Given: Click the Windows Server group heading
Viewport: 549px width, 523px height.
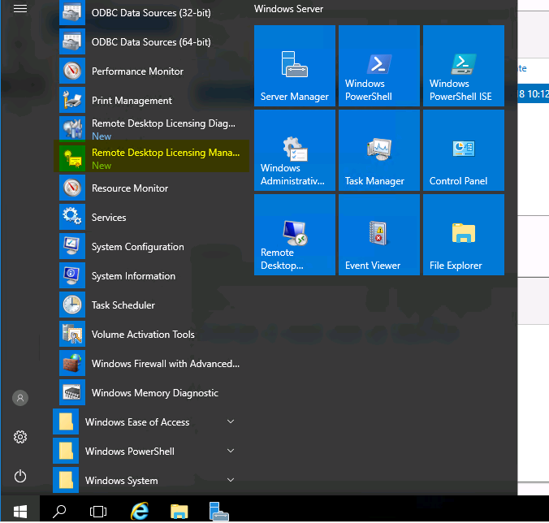Looking at the screenshot, I should click(288, 9).
